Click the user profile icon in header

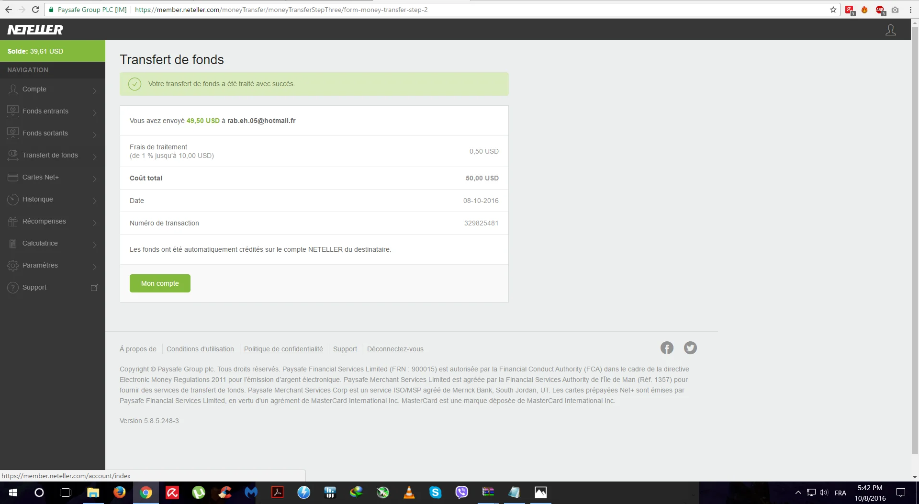(890, 30)
